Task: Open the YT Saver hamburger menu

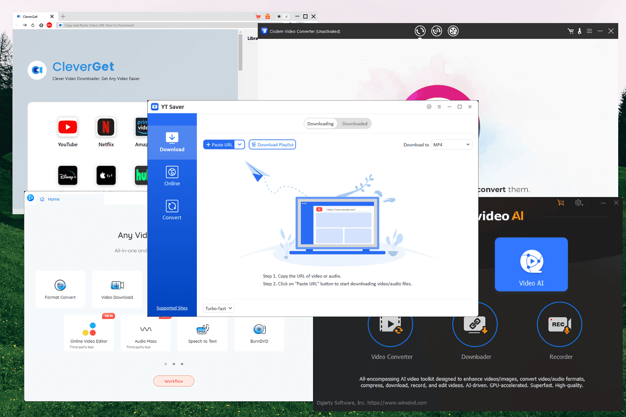Action: tap(439, 107)
